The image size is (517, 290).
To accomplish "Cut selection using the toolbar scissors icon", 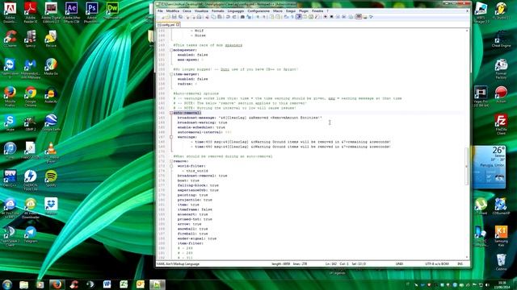I will pyautogui.click(x=207, y=17).
